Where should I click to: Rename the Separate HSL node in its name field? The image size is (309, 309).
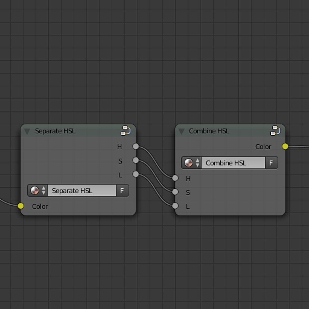click(81, 190)
